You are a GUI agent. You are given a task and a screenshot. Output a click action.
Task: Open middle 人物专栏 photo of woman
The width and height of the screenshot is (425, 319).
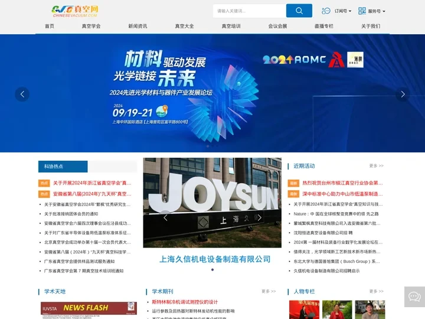point(337,310)
